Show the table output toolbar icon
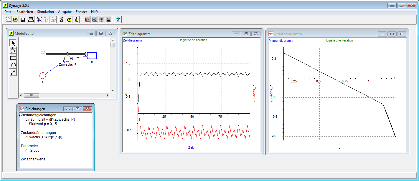 click(x=102, y=20)
